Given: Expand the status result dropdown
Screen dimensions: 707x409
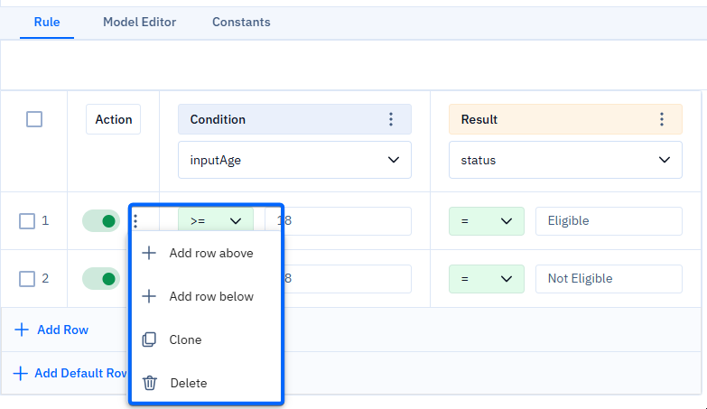Looking at the screenshot, I should click(x=565, y=160).
